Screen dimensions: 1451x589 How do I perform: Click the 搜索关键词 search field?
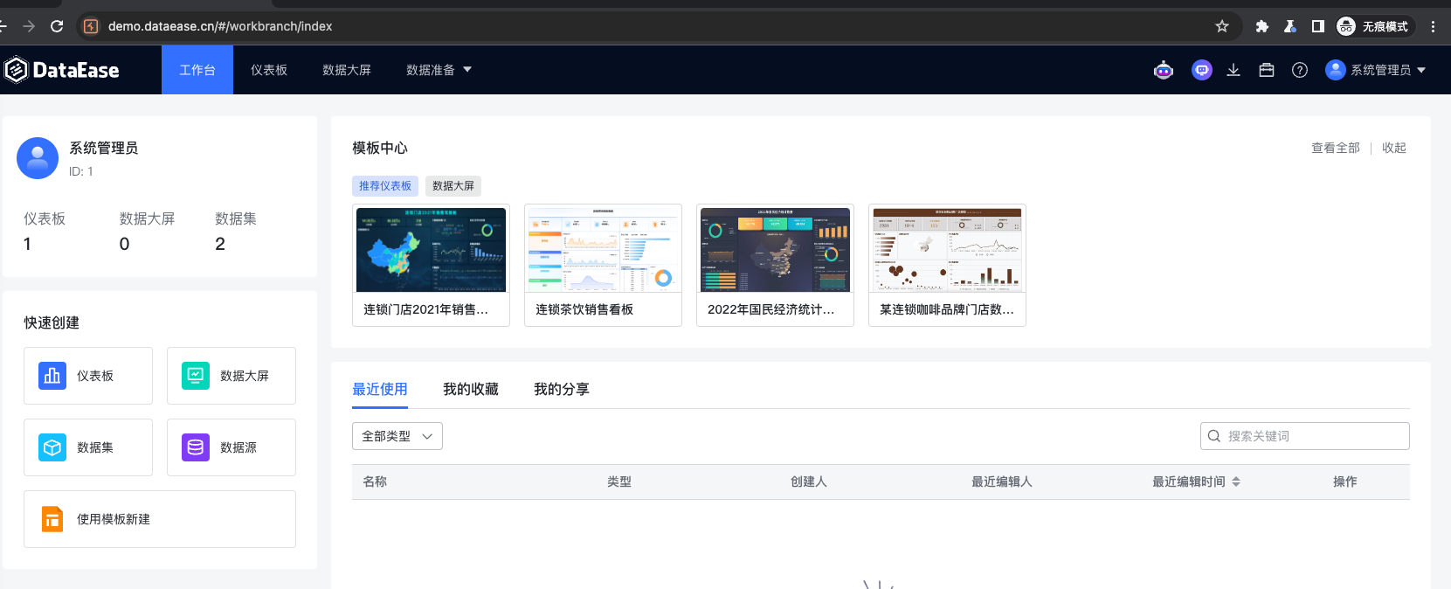pyautogui.click(x=1312, y=436)
